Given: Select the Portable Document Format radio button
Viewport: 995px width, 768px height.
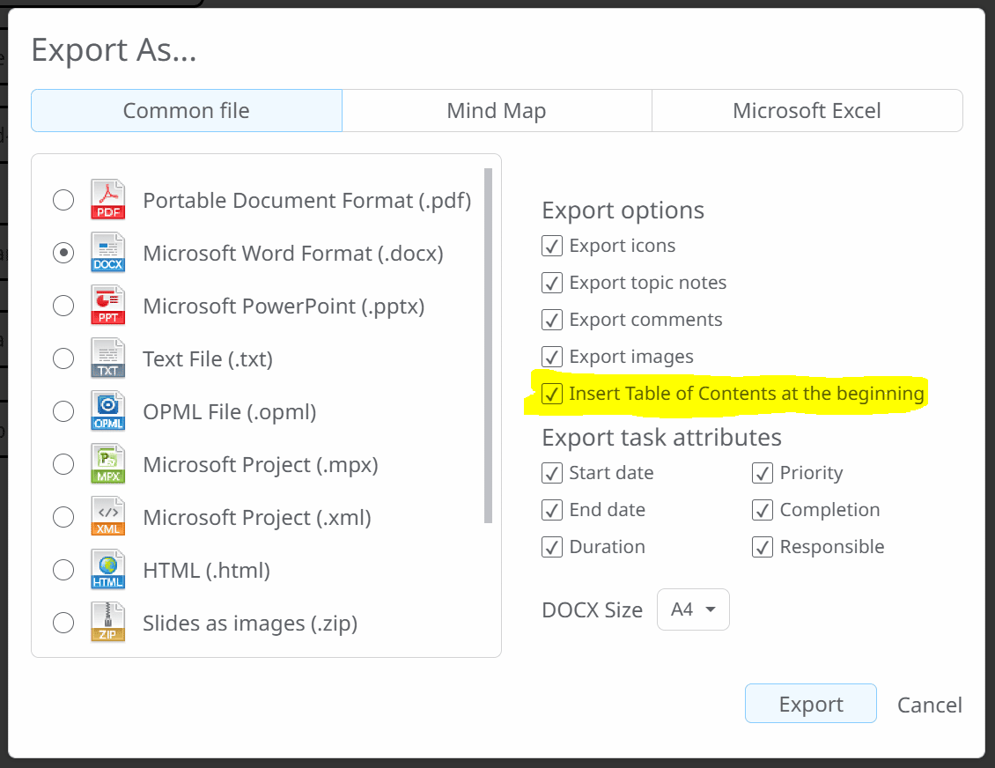Looking at the screenshot, I should [x=63, y=200].
